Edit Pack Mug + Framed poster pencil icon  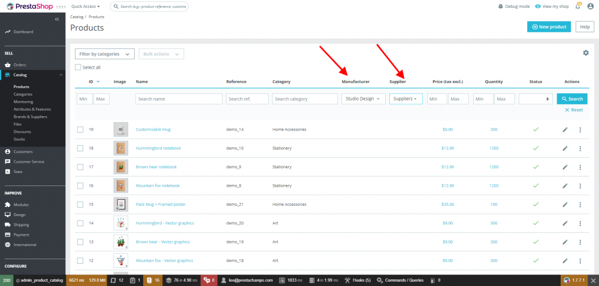coord(565,205)
